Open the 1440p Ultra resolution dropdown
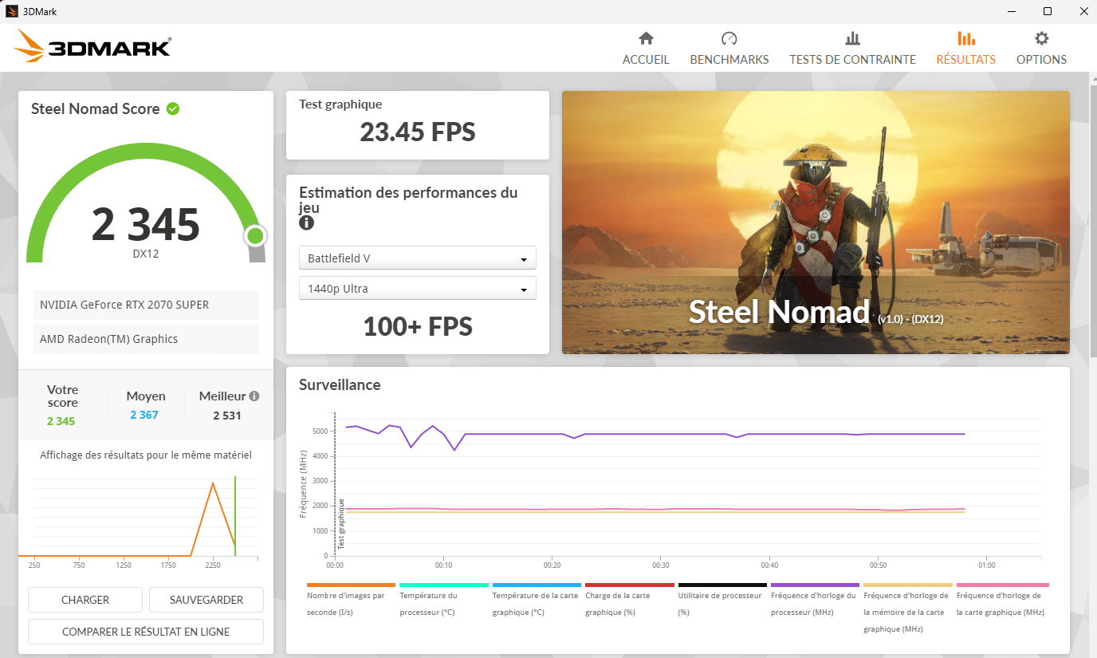1097x658 pixels. tap(418, 289)
